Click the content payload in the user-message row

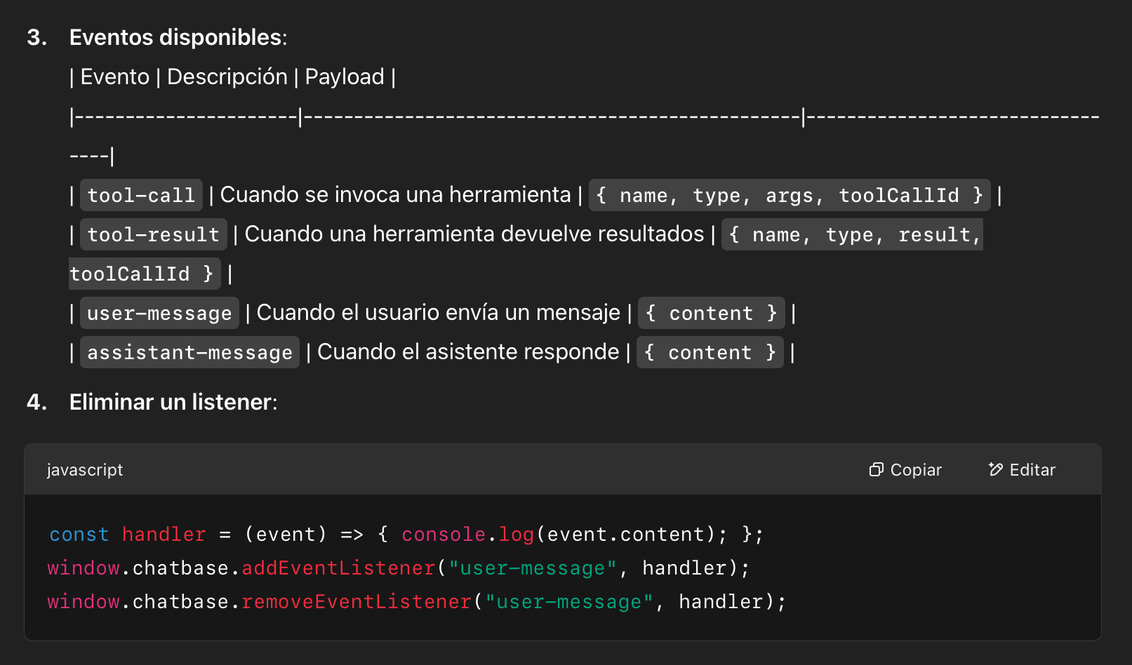coord(711,313)
